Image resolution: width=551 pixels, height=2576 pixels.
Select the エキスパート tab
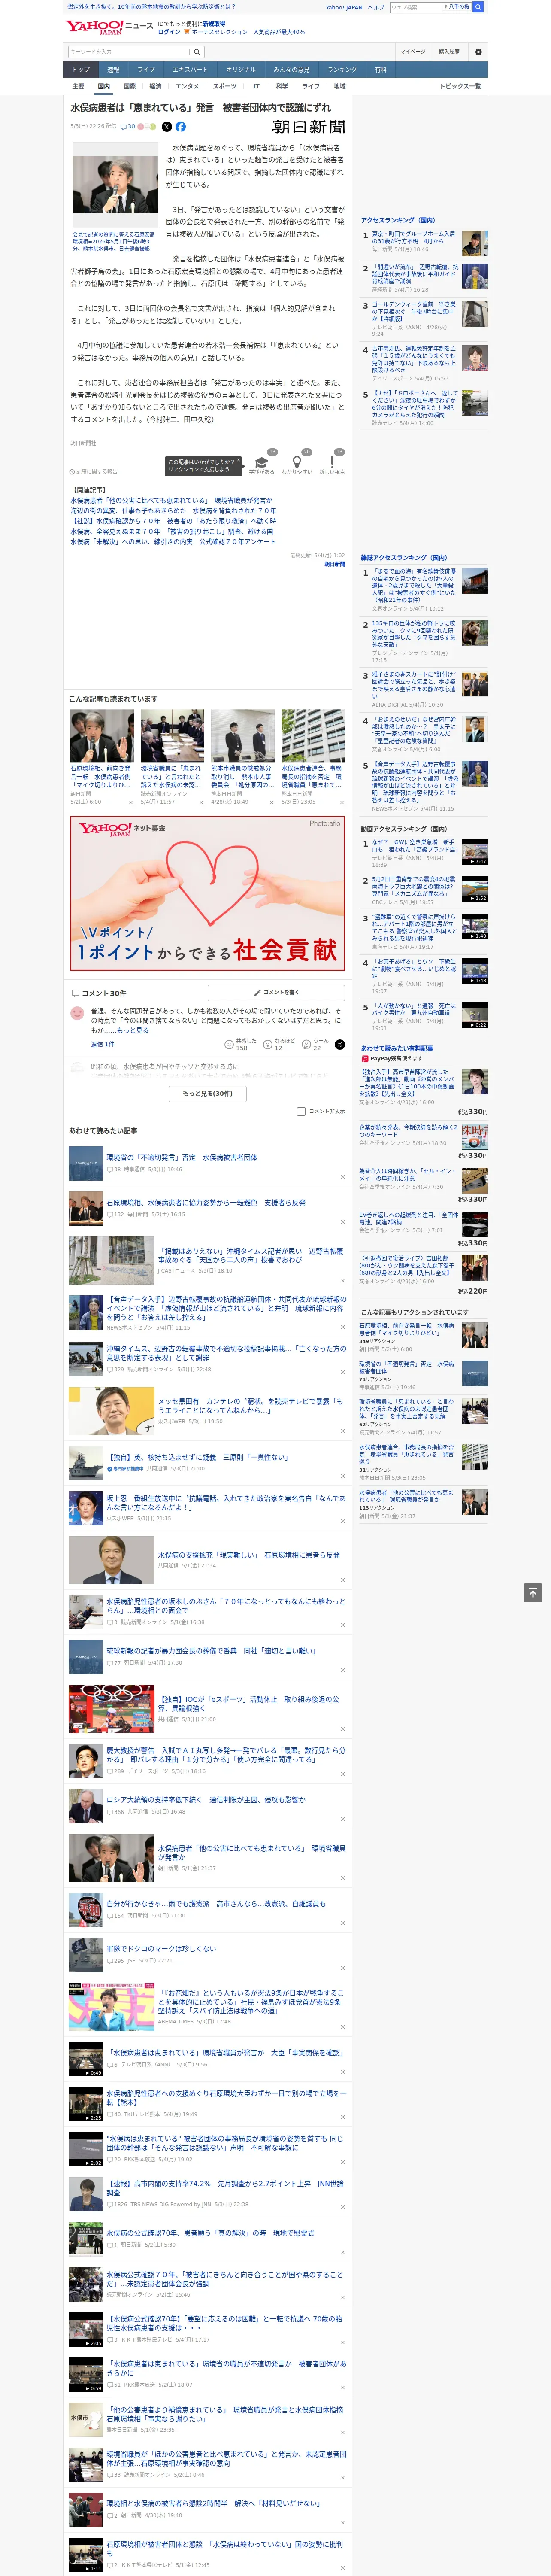(x=190, y=70)
